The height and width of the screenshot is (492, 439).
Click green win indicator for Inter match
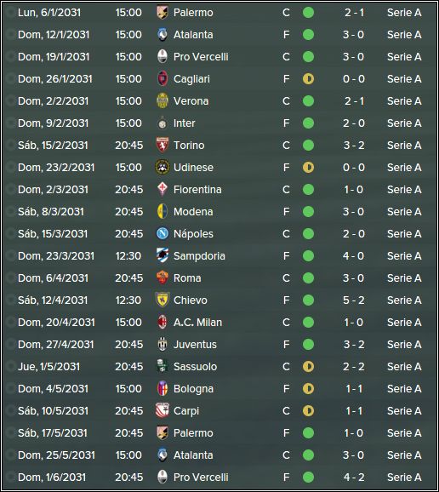[x=308, y=123]
